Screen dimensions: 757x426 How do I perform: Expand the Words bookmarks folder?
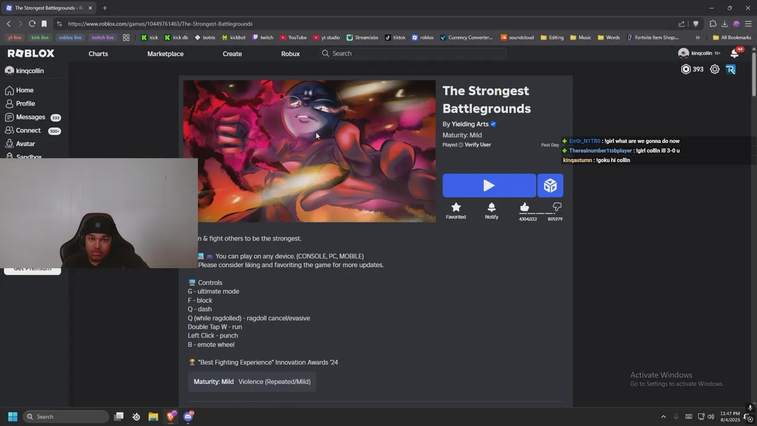[x=609, y=37]
